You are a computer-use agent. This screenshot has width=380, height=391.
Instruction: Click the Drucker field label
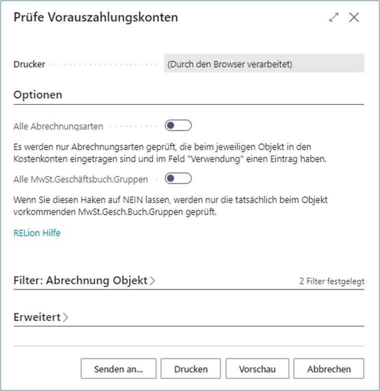[x=29, y=64]
